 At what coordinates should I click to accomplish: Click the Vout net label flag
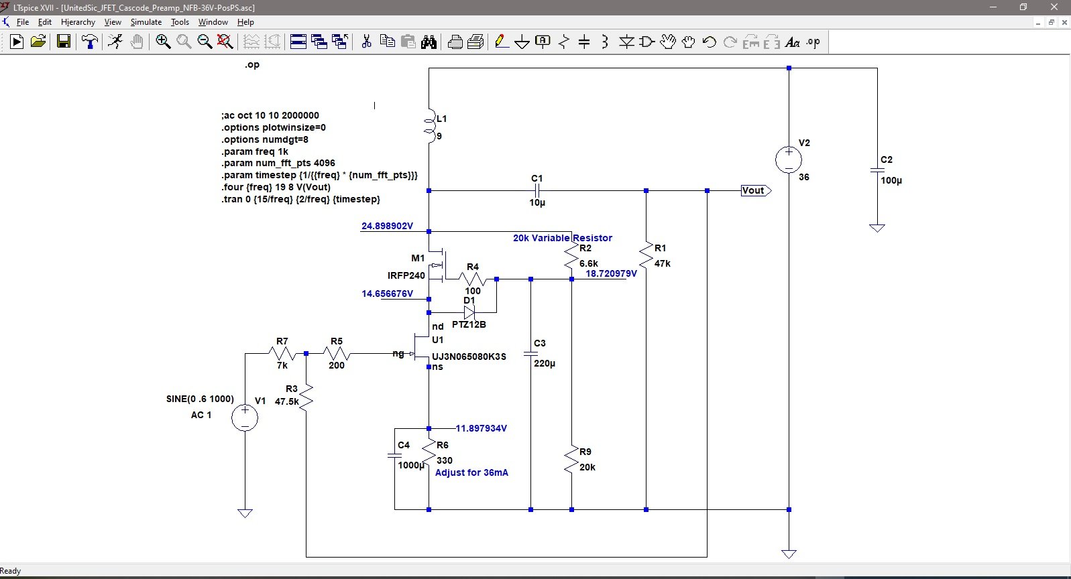(x=756, y=190)
